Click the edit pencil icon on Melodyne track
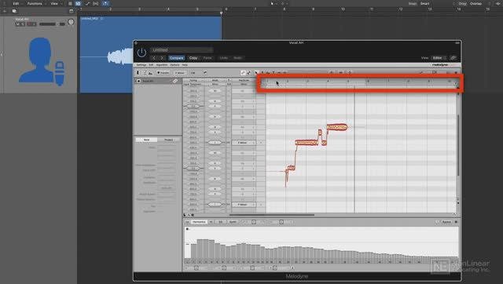 175,81
